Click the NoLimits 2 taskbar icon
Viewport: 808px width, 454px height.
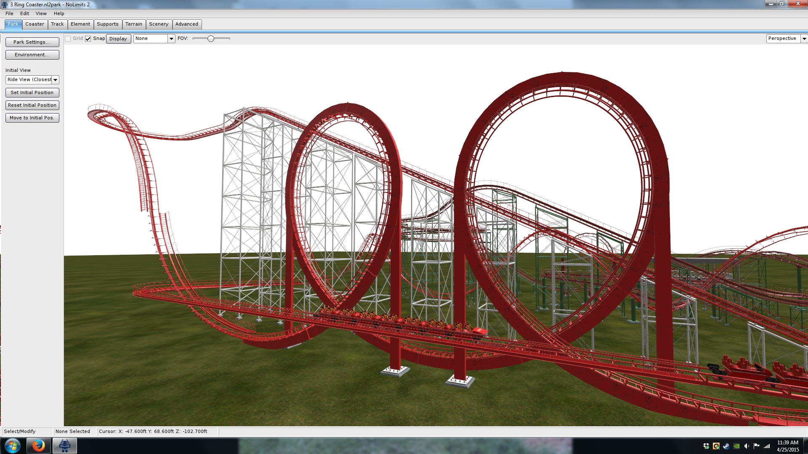coord(64,446)
